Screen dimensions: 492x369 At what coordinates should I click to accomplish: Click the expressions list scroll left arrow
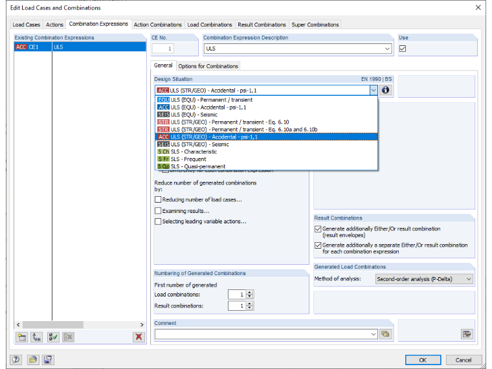point(18,324)
